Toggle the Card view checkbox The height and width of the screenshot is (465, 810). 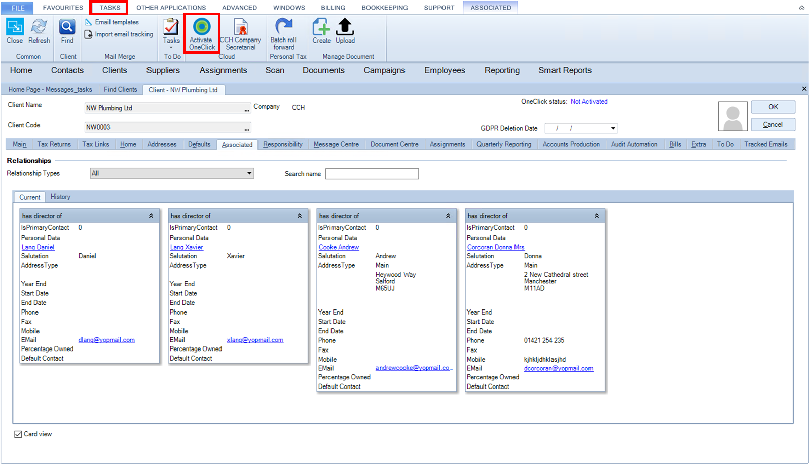tap(18, 434)
